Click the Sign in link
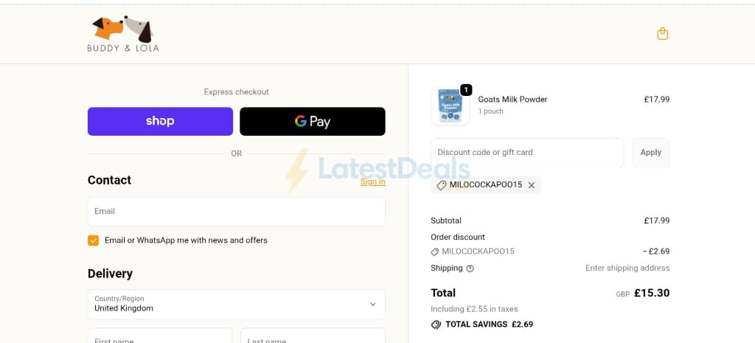Viewport: 755px width, 343px height. [x=372, y=181]
